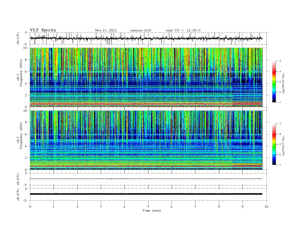The width and height of the screenshot is (300, 232).
Task: Click the 'VLF Spectra' title text
Action: [x=43, y=30]
